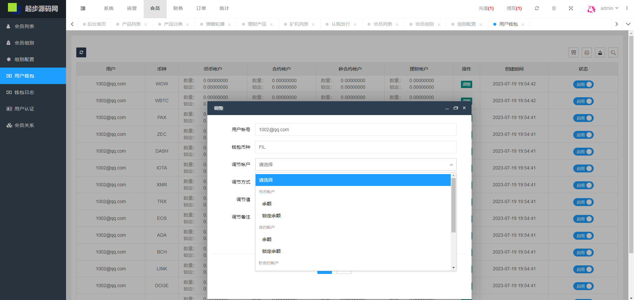
Task: Disable the status switch for DASH row
Action: (583, 152)
